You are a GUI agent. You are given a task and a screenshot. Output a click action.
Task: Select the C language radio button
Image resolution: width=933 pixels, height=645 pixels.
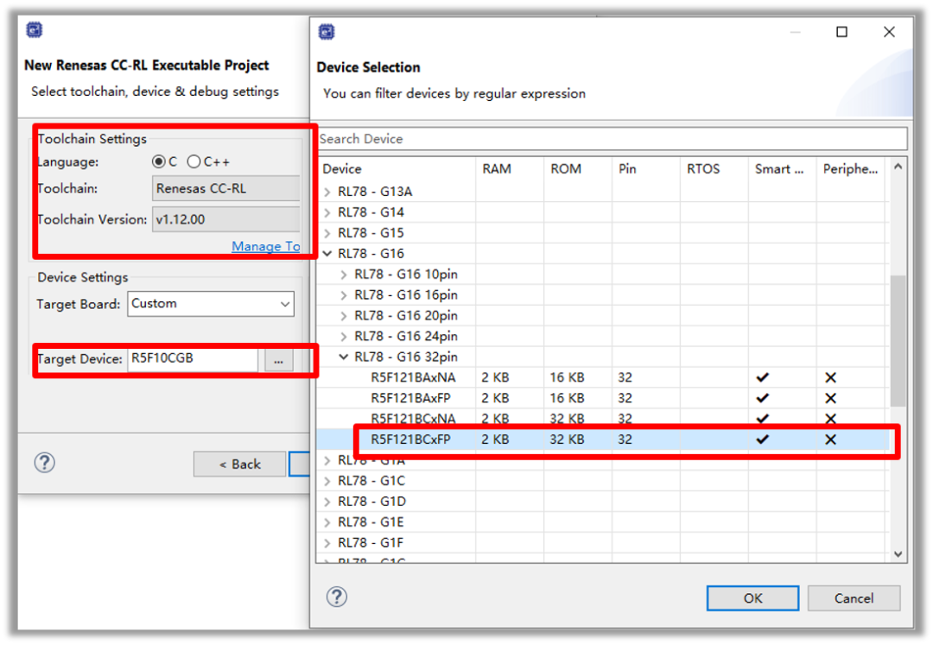click(158, 161)
